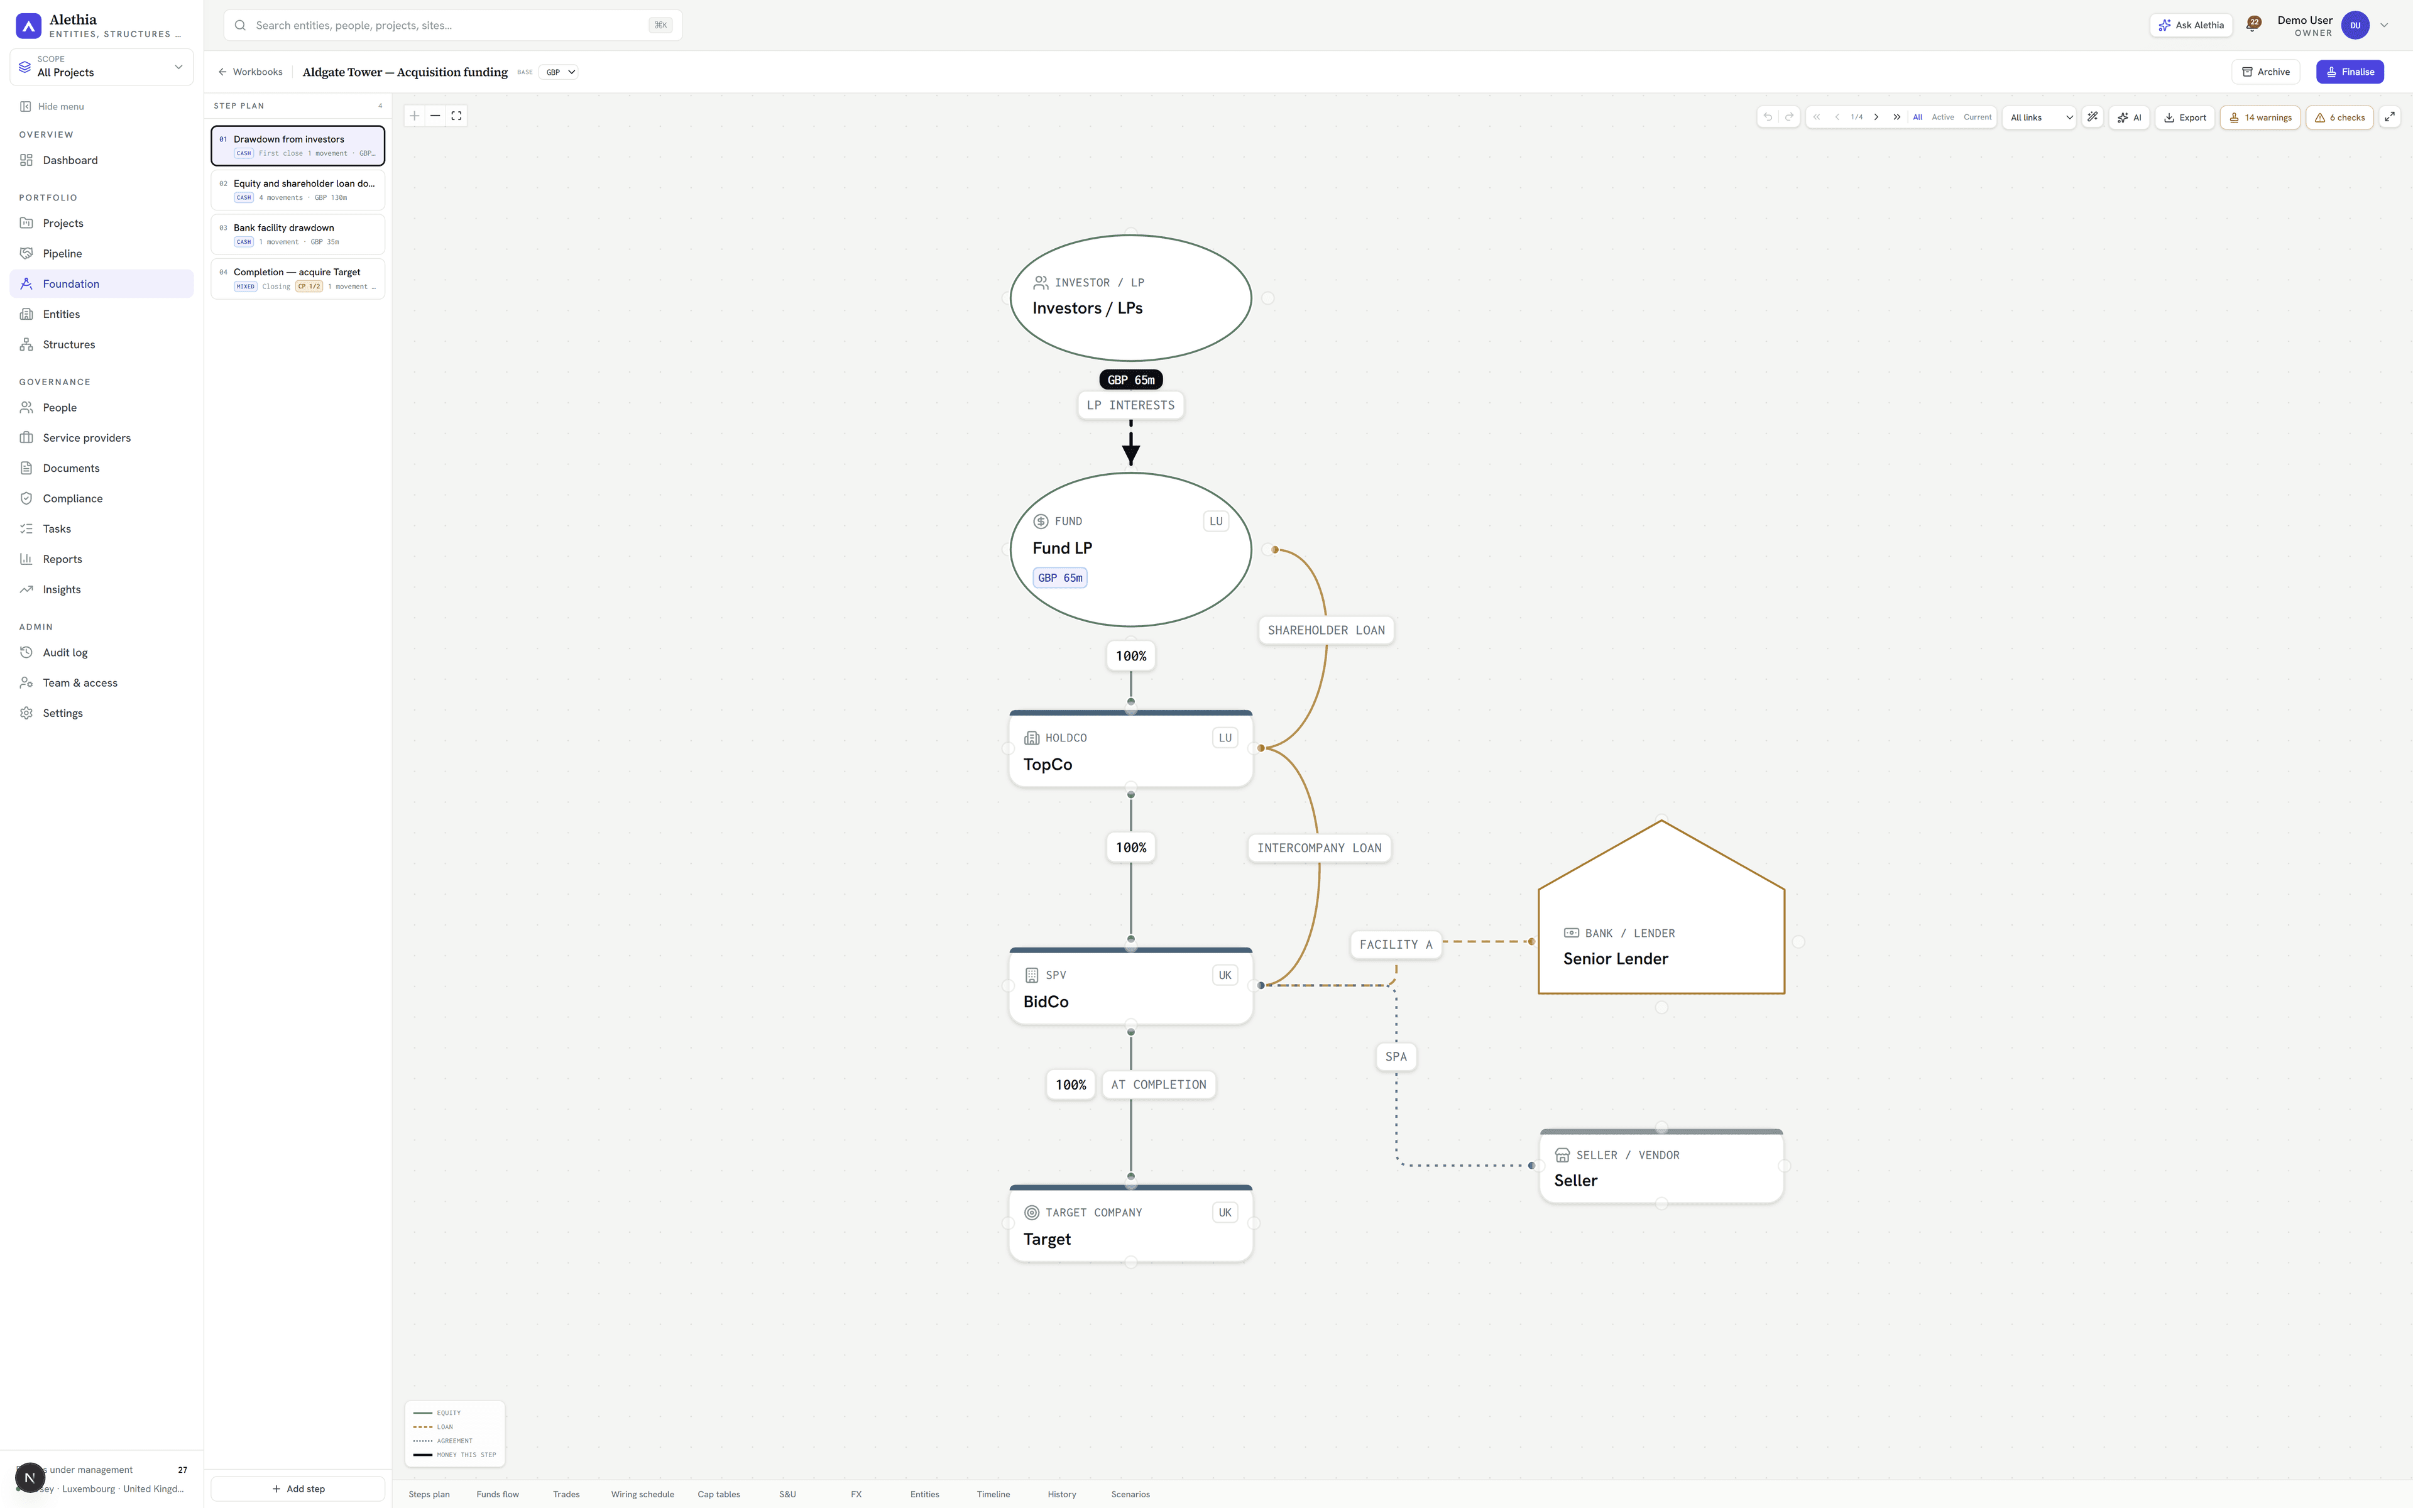Select the Fund LP node

(1130, 550)
